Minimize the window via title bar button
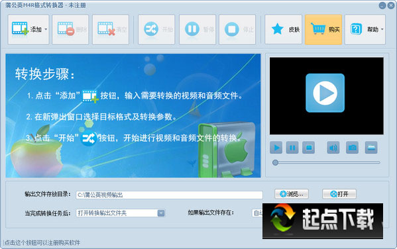 382,5
